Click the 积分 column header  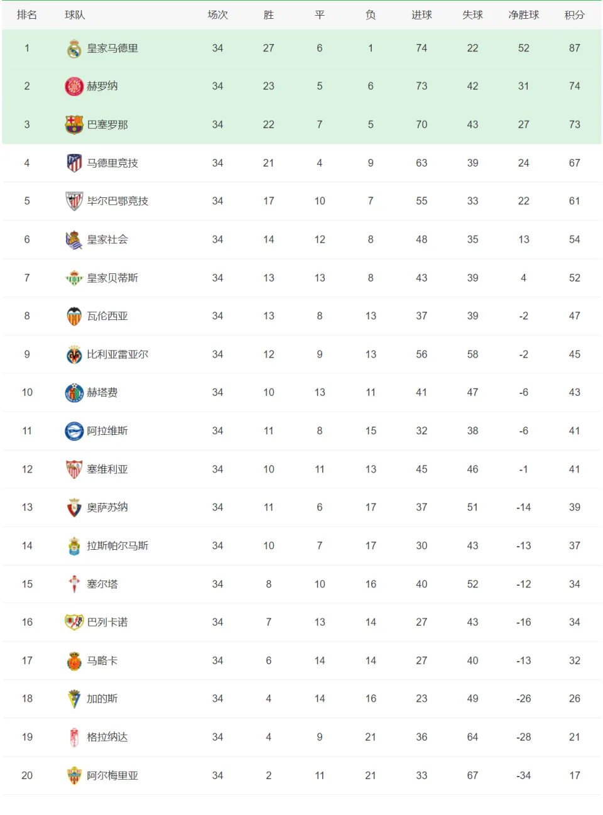(575, 15)
